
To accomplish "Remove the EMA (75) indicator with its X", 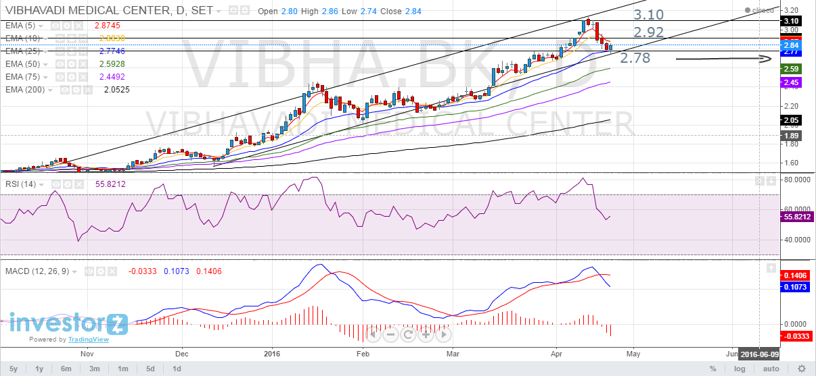I will 83,77.
